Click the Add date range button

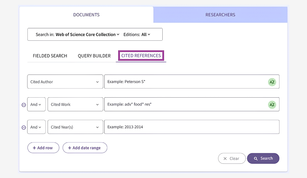pos(85,148)
